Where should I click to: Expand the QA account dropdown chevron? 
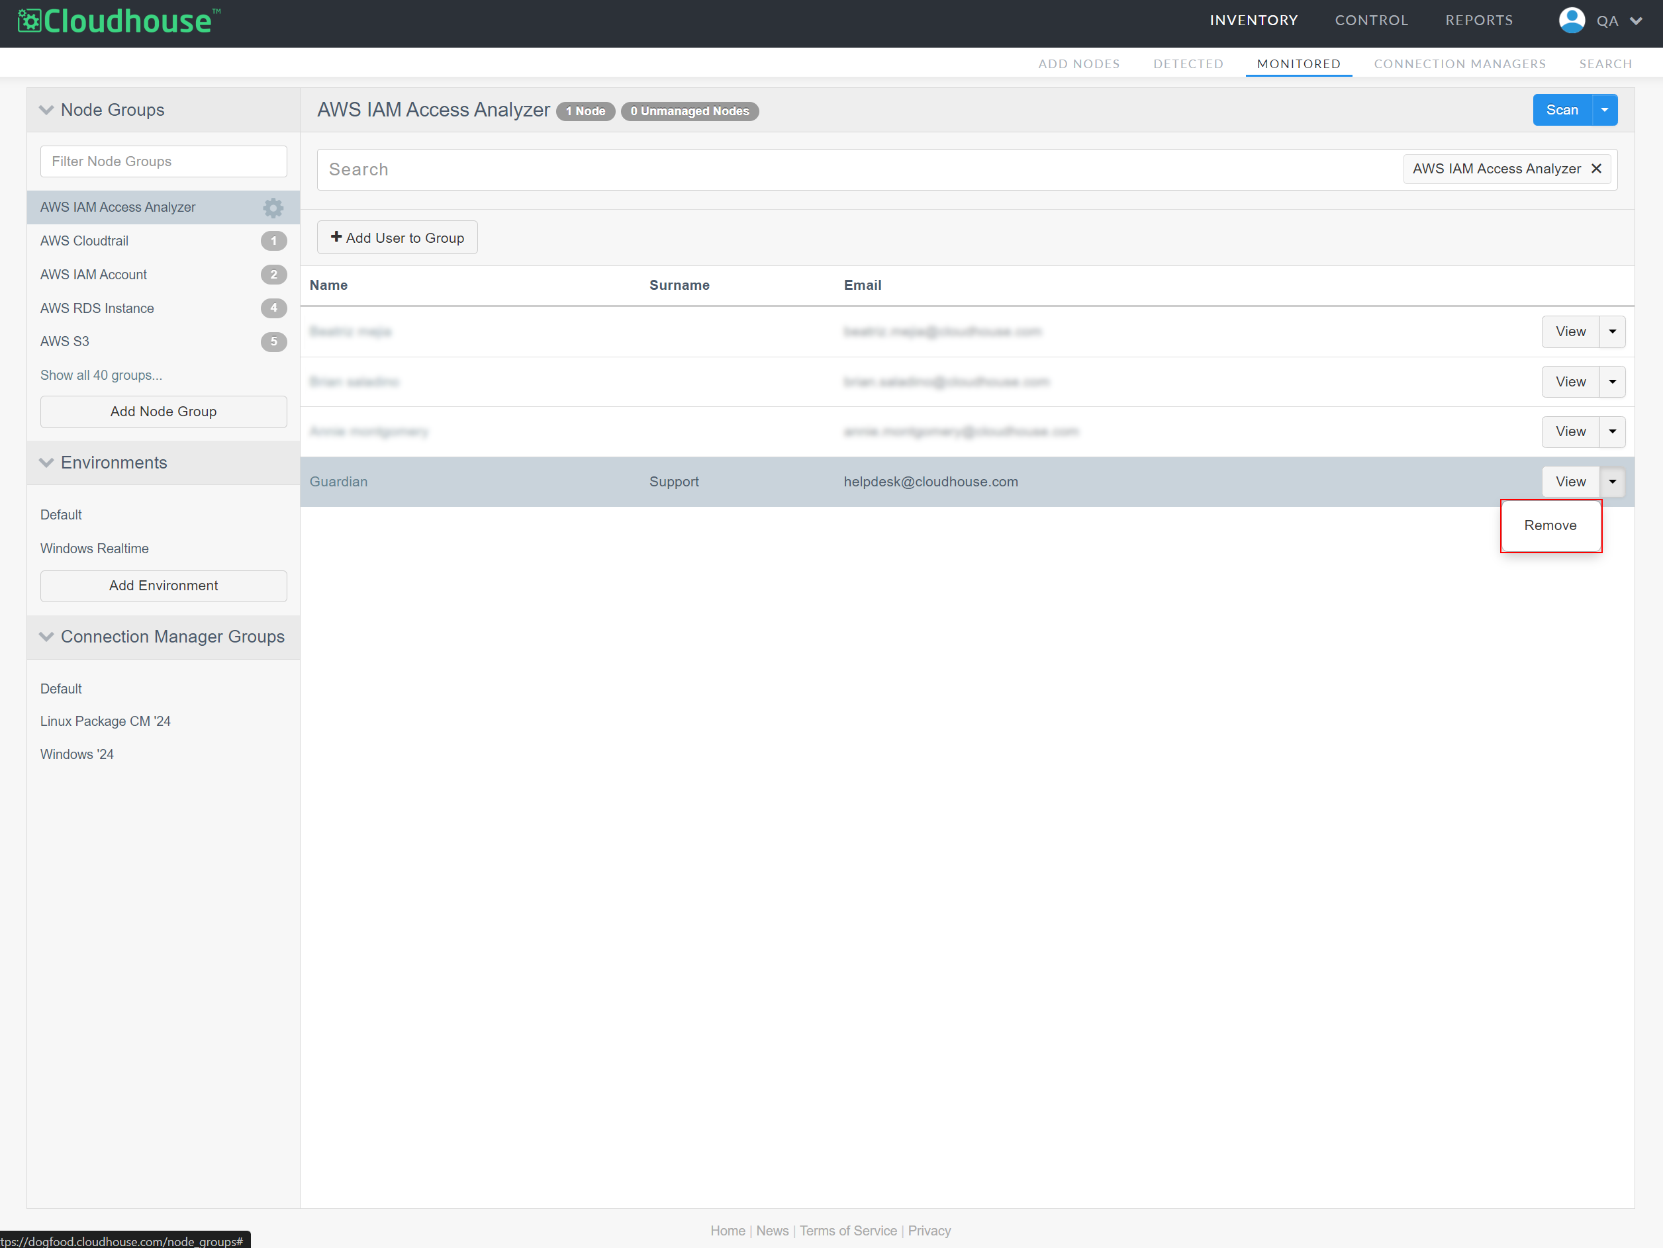(x=1636, y=21)
